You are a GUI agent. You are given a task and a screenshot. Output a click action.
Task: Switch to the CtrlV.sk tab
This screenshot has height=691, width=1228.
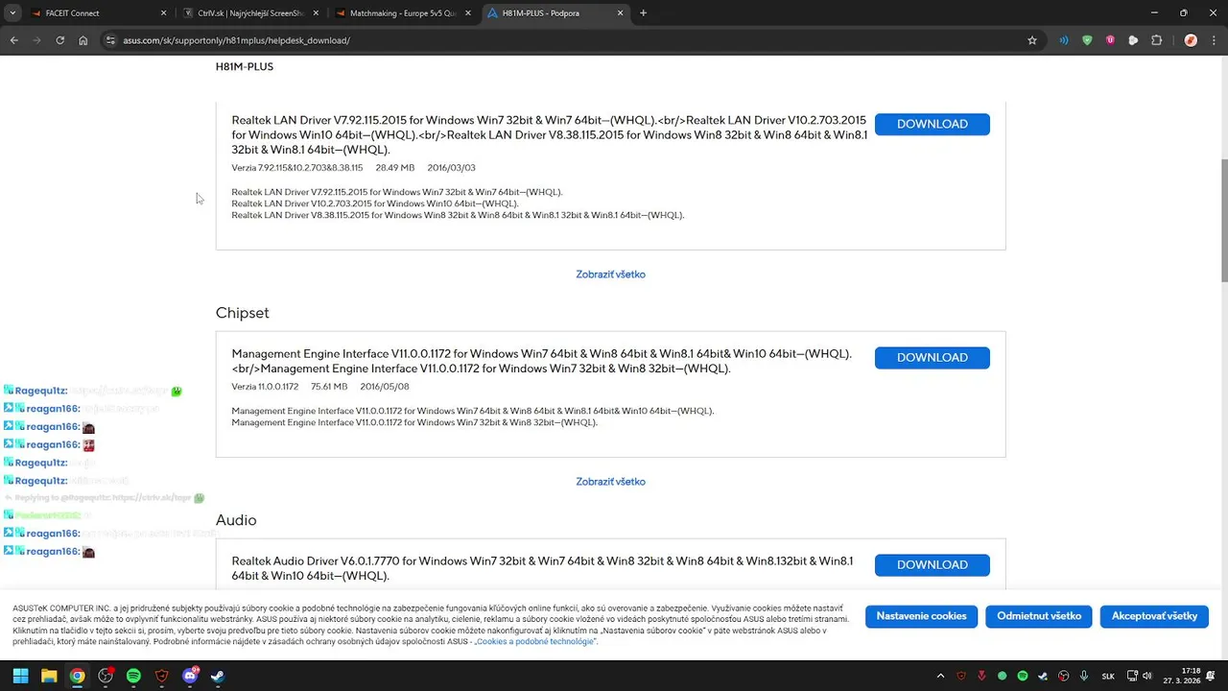(252, 13)
